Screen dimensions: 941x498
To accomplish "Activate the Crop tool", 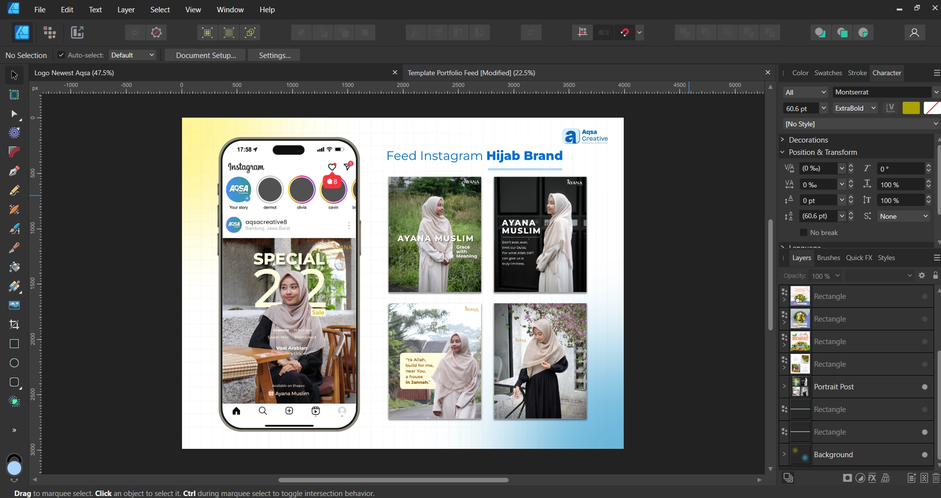I will point(14,324).
